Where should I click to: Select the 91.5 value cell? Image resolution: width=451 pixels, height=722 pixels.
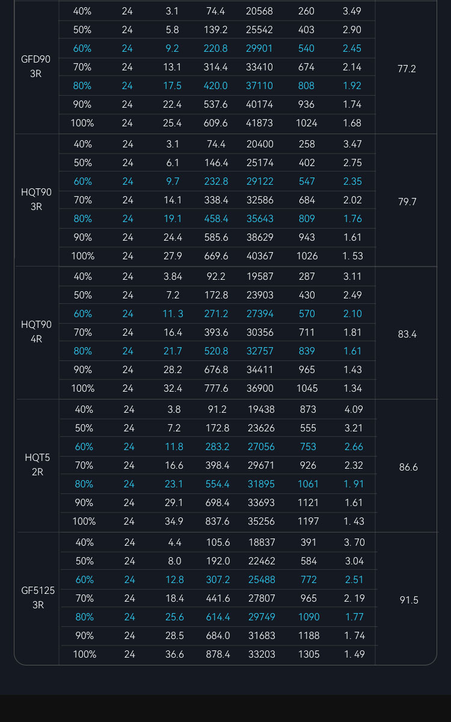tap(409, 600)
